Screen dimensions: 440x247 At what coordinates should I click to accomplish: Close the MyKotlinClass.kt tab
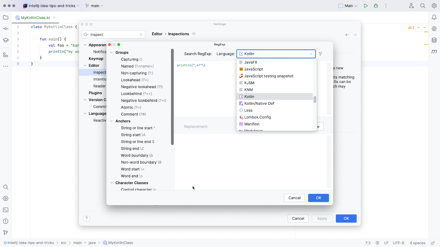(54, 18)
